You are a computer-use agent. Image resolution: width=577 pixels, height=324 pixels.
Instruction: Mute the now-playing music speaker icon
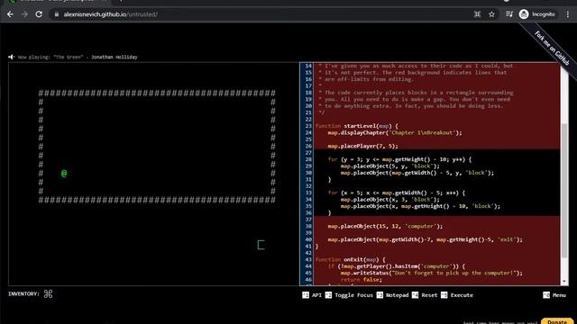(x=12, y=57)
